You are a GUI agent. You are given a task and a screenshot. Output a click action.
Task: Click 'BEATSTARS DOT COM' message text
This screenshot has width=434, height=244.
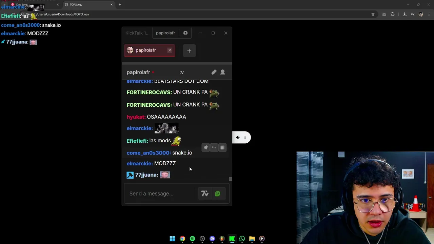point(181,81)
